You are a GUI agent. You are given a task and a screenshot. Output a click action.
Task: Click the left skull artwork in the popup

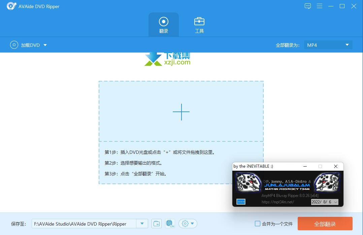(x=249, y=182)
